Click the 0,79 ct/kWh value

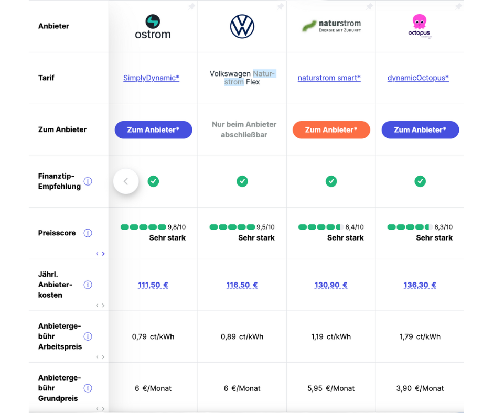click(153, 336)
